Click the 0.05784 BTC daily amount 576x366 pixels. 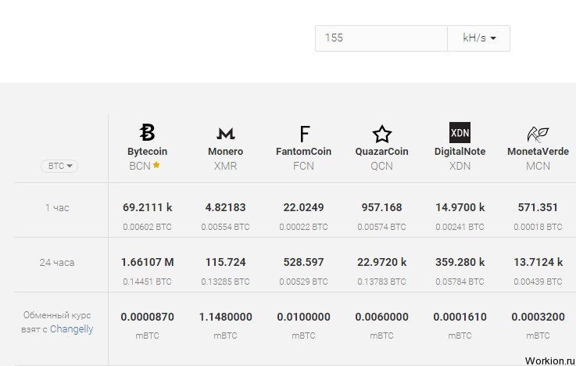point(460,282)
